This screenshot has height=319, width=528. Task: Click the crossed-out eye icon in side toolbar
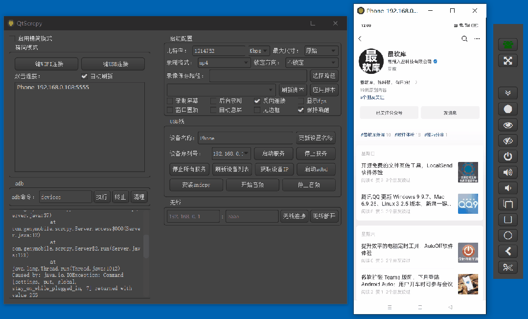507,141
